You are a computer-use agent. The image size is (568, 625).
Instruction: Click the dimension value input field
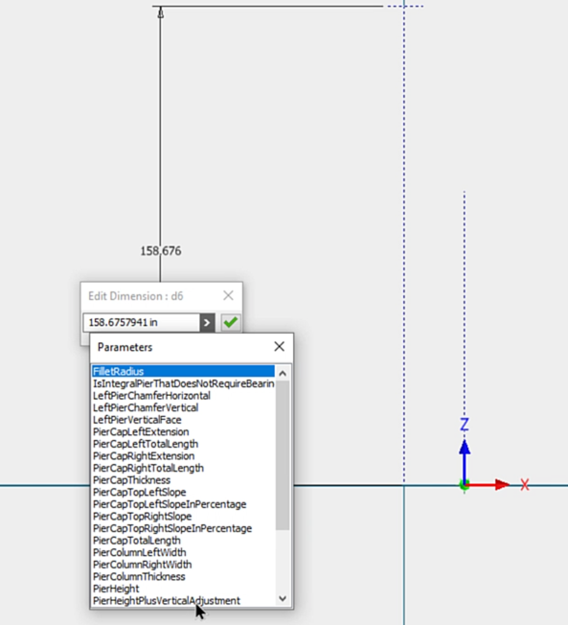(142, 322)
